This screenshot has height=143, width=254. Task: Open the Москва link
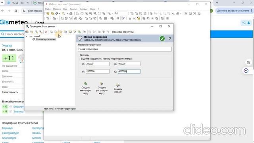37,138
